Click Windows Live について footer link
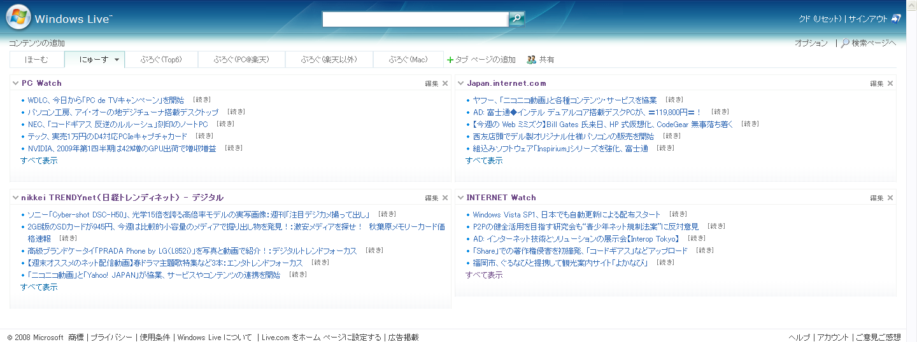The width and height of the screenshot is (917, 342). tap(215, 337)
